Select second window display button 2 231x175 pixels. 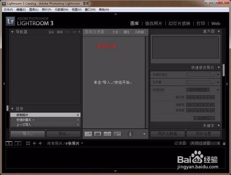[x=18, y=143]
